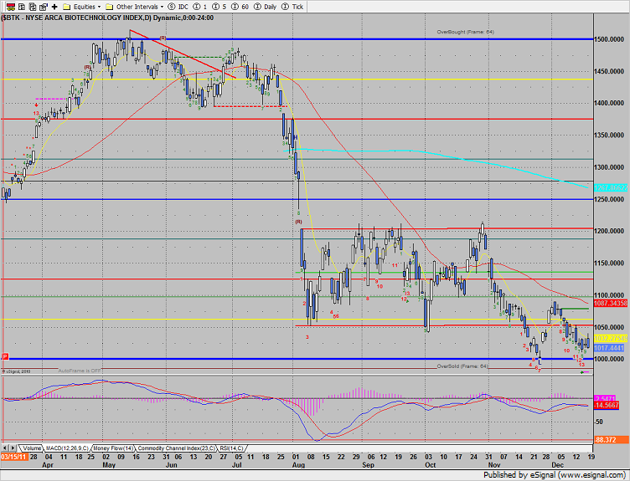Open the Volume study tab
Screen dimensions: 630x481
pos(31,448)
